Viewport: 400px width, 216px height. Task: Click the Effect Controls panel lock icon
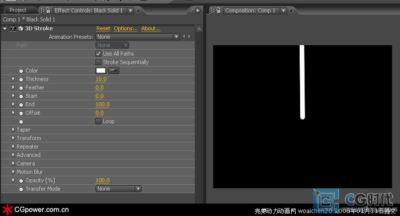49,10
